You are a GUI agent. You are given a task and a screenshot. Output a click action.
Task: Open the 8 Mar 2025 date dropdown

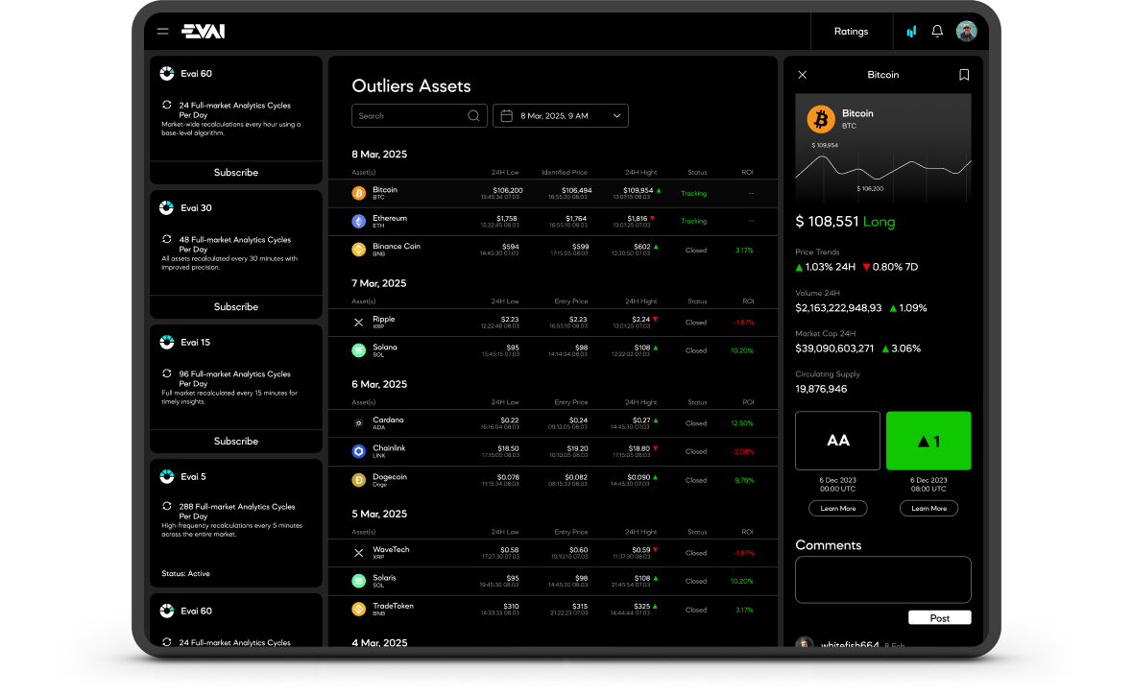pos(561,115)
